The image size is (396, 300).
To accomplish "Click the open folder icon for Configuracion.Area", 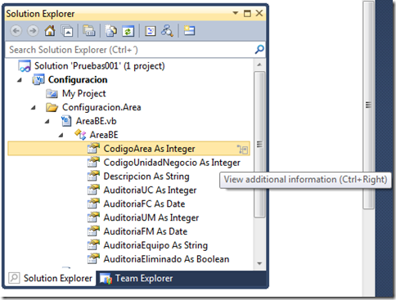I will click(x=52, y=107).
